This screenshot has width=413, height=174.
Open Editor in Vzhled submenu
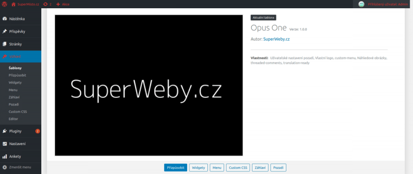[13, 119]
